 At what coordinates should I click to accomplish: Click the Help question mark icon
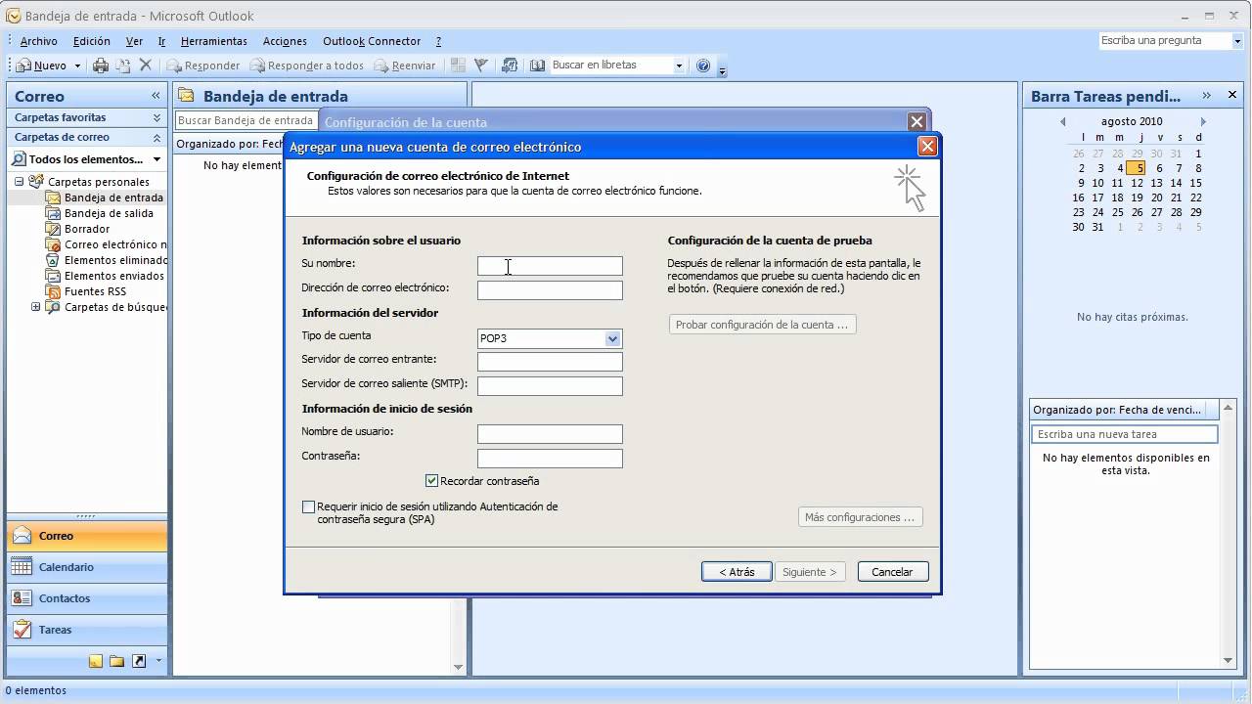[703, 66]
